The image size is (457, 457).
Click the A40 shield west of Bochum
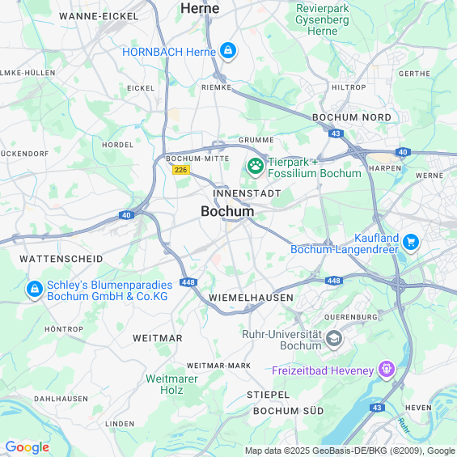click(x=126, y=215)
